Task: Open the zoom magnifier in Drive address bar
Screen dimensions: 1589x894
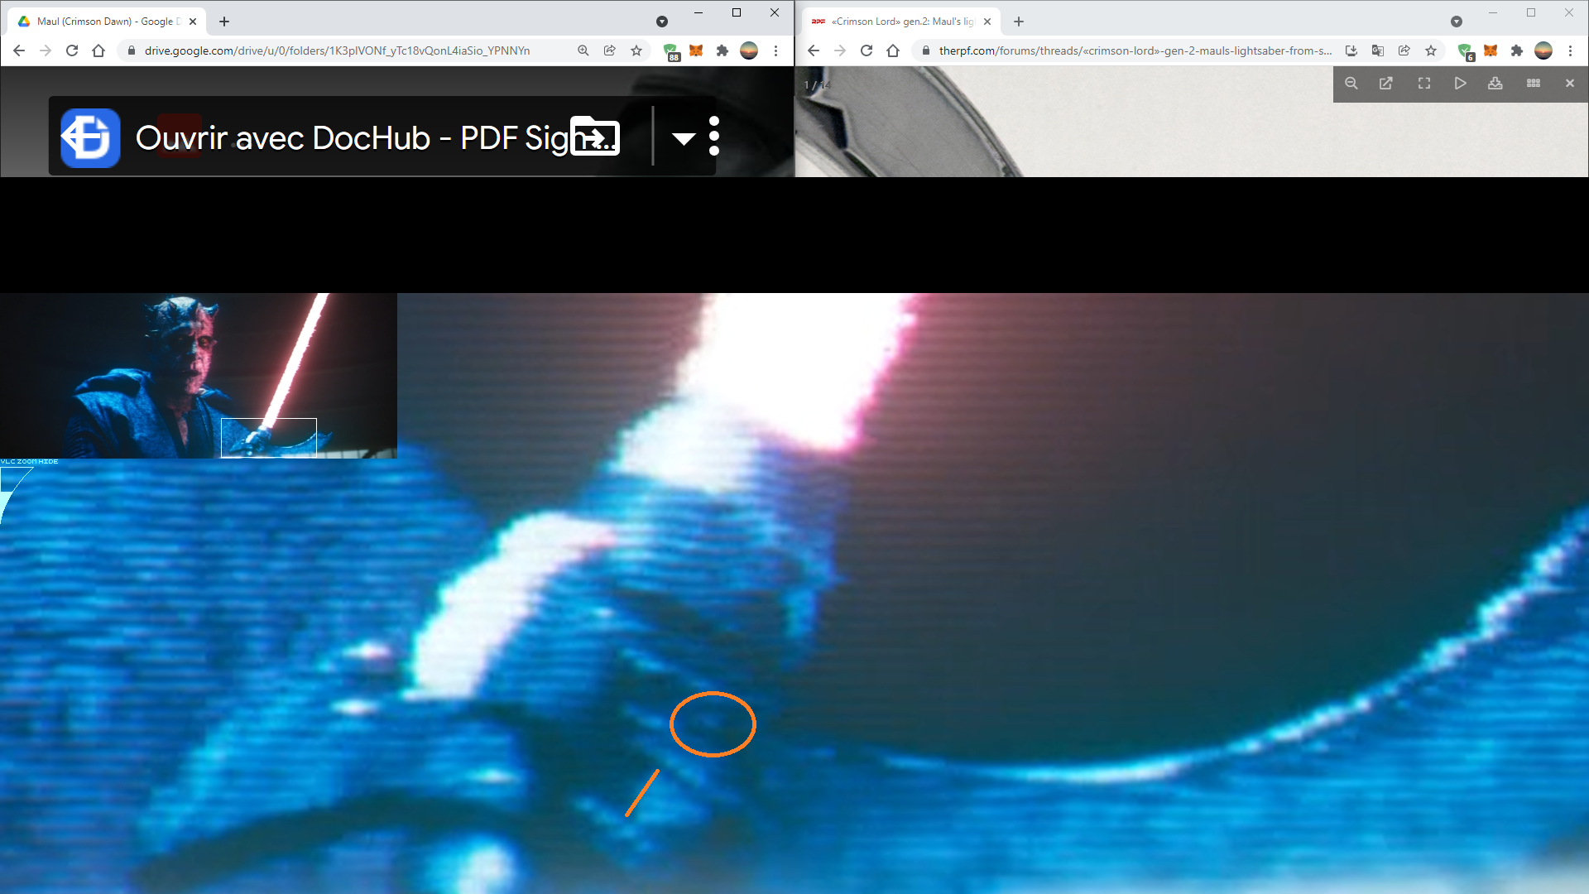Action: point(583,50)
